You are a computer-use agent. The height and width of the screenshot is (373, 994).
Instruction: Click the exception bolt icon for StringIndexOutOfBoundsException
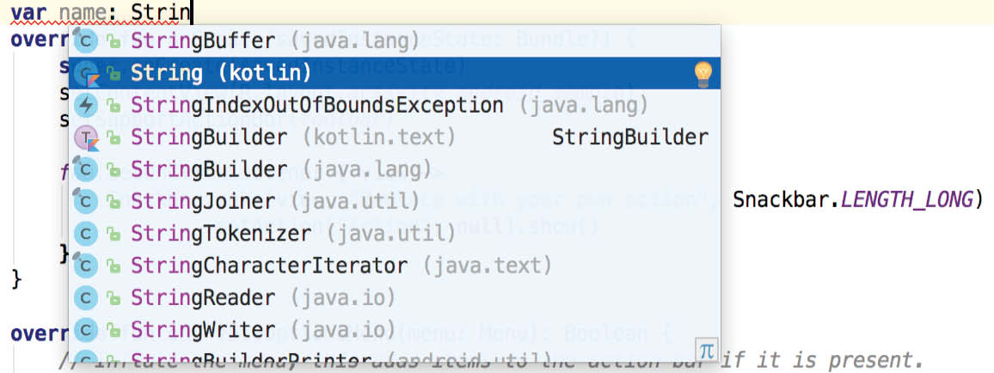point(85,105)
